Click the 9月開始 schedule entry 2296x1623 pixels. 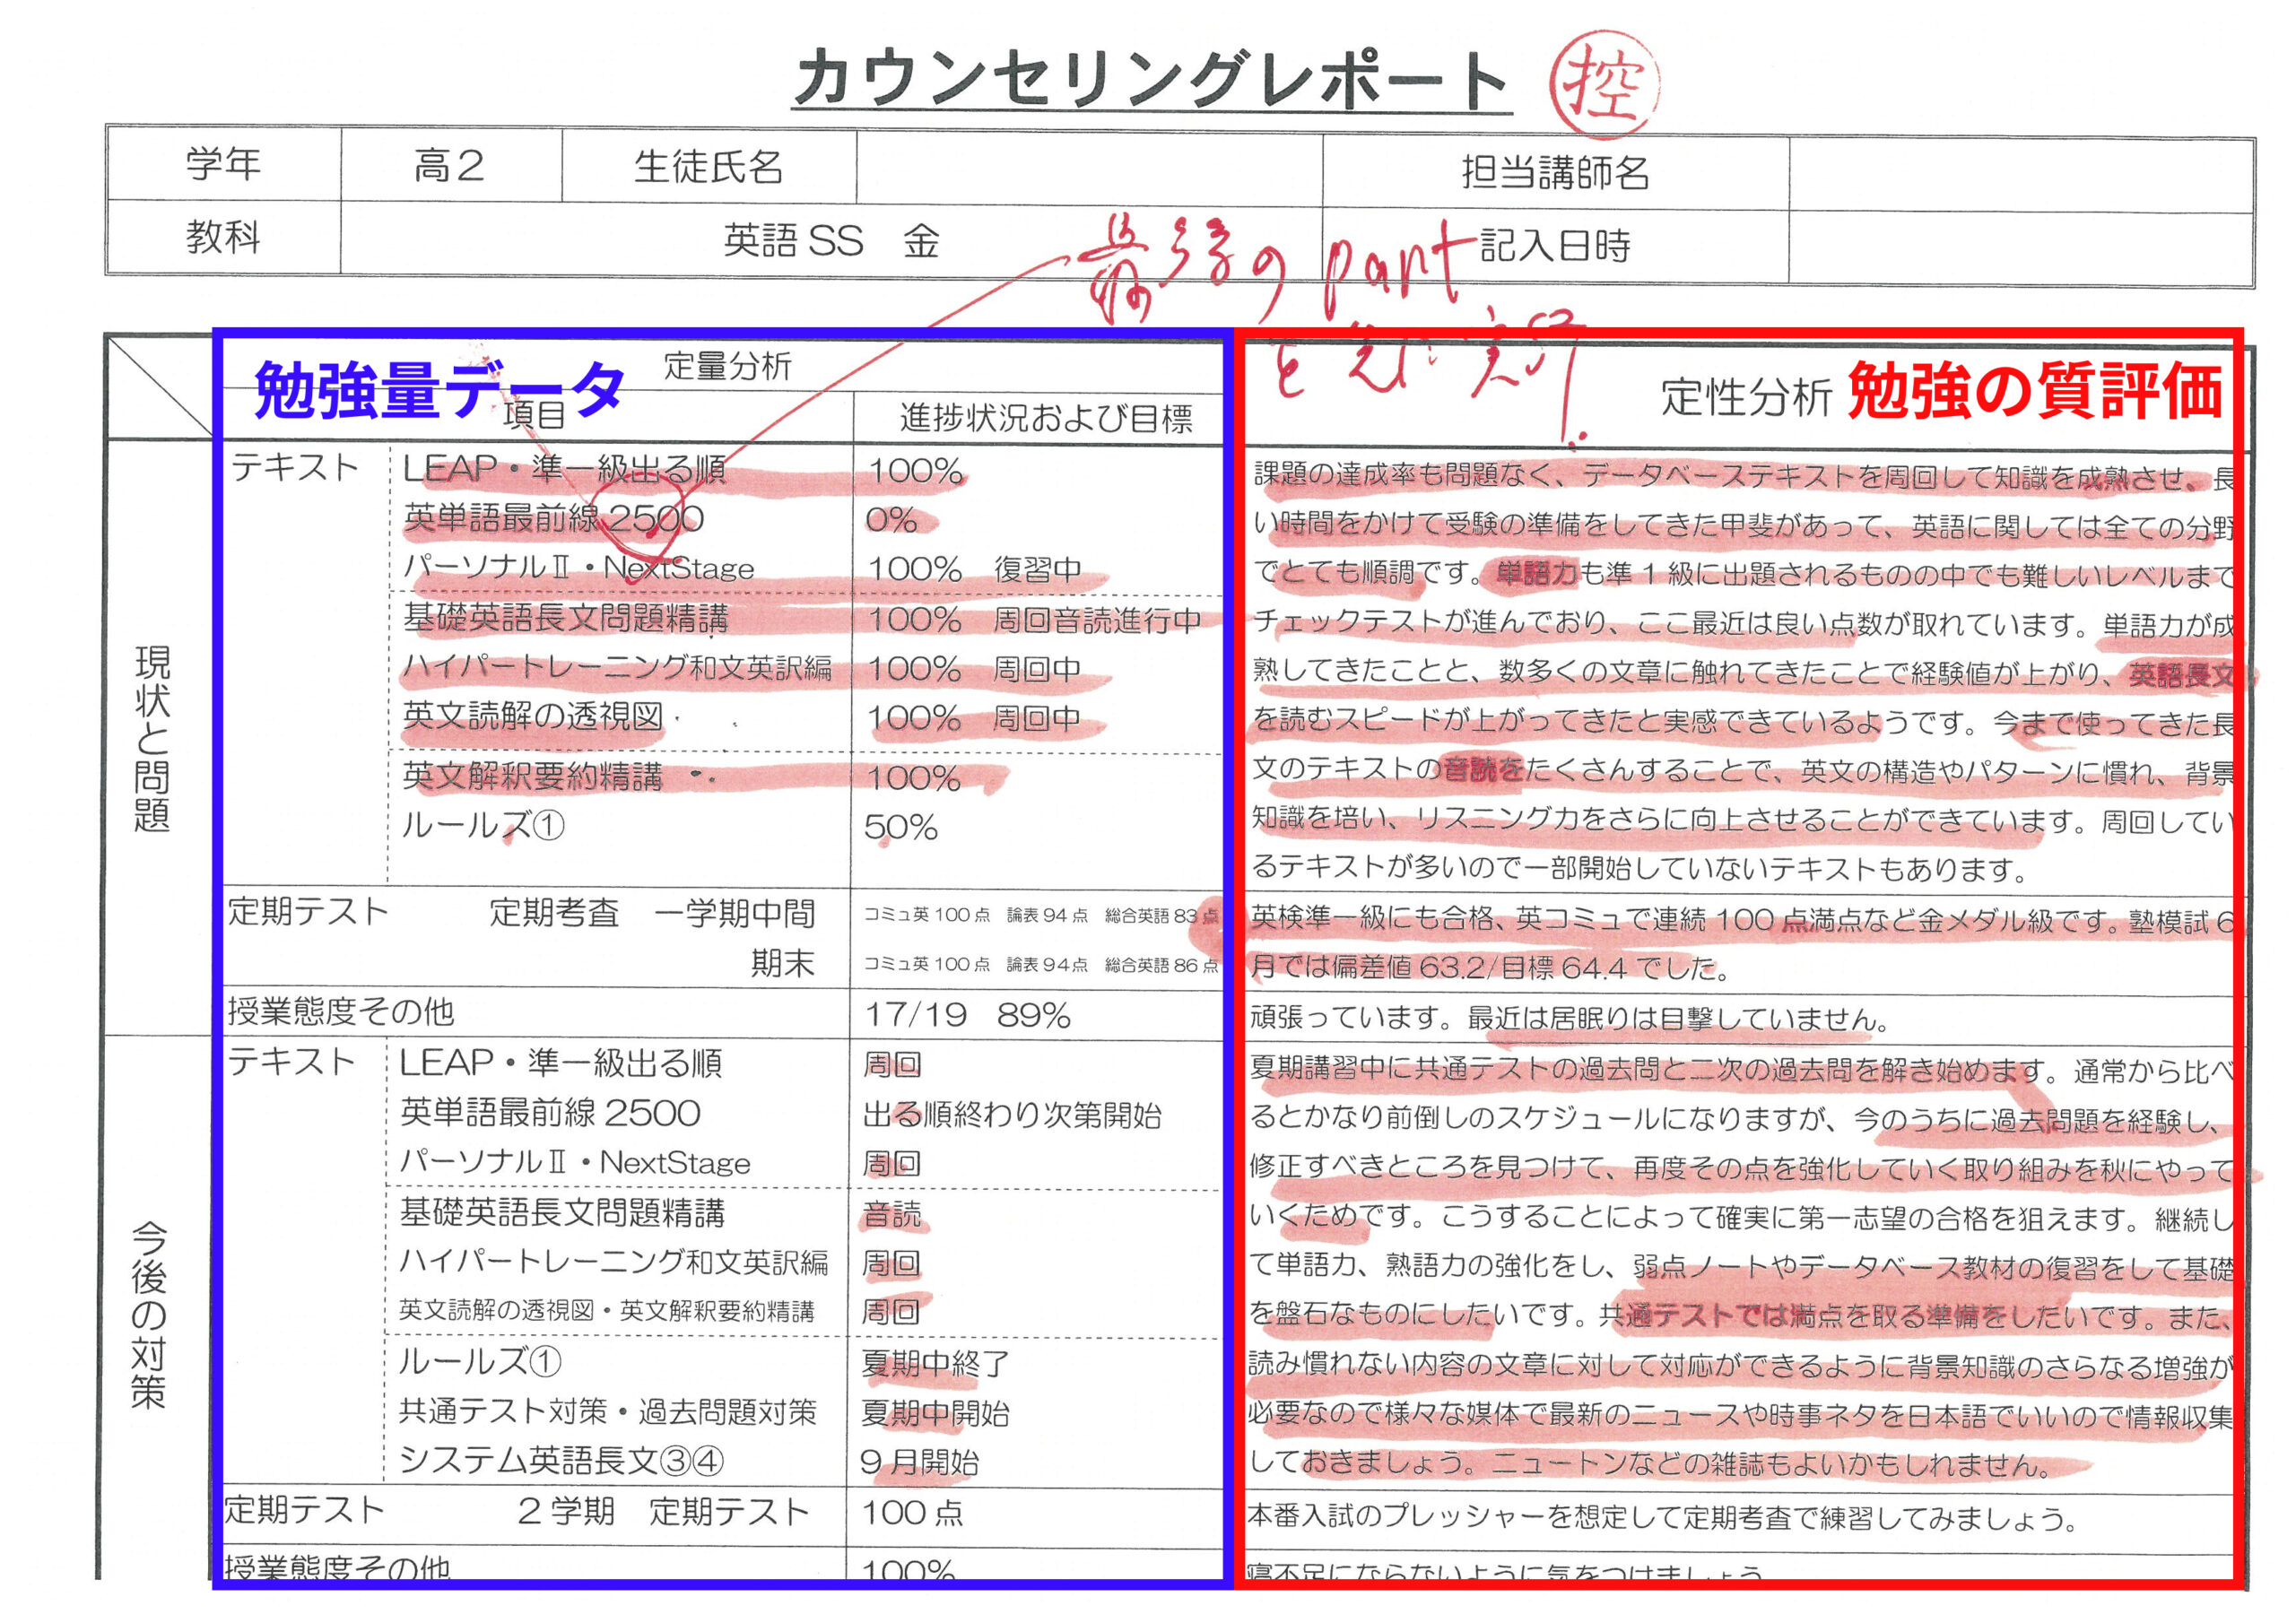point(919,1462)
